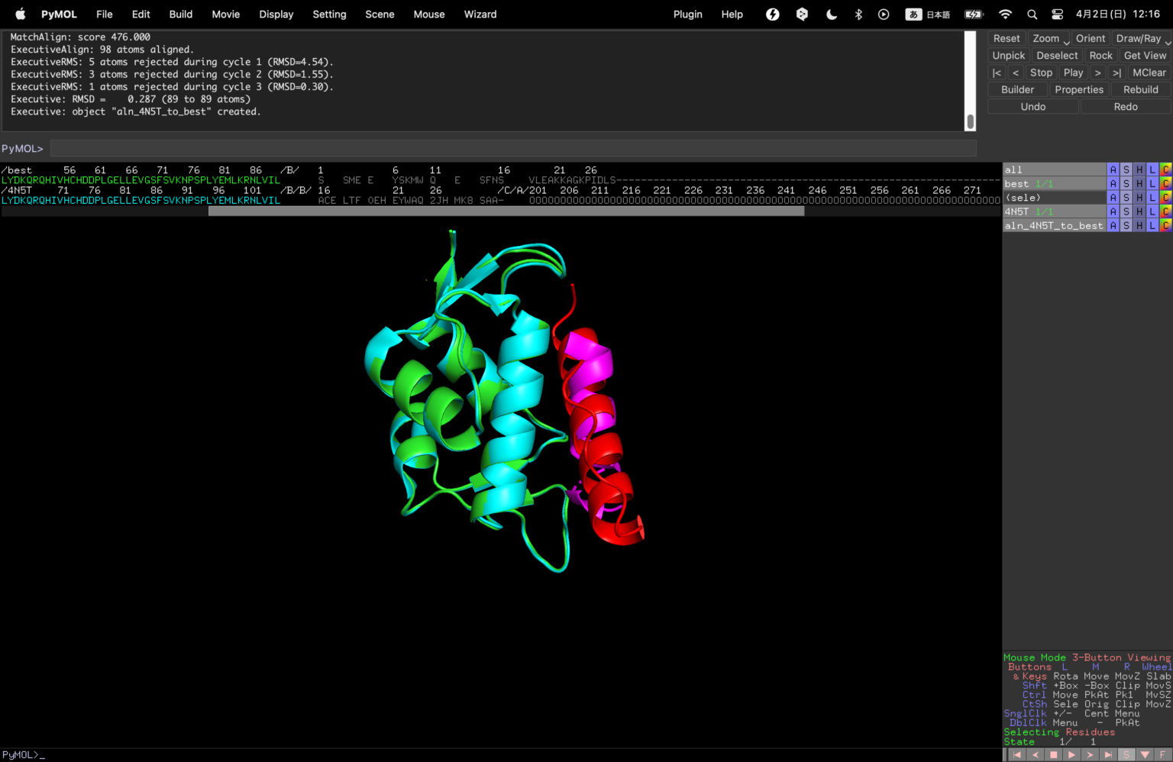The image size is (1173, 762).
Task: Open the Hide (H) menu for all
Action: 1139,170
